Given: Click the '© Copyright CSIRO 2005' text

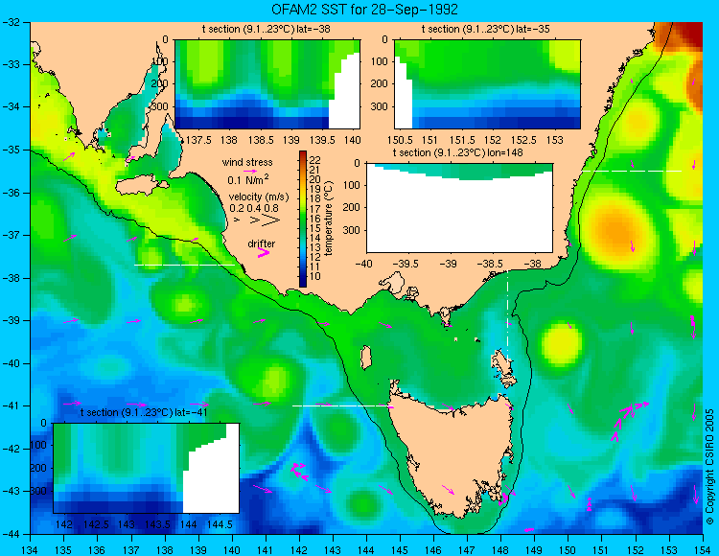Looking at the screenshot, I should pos(709,467).
